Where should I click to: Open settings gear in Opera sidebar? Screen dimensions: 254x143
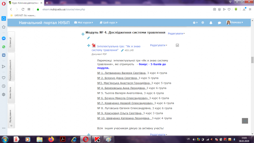tap(4, 95)
